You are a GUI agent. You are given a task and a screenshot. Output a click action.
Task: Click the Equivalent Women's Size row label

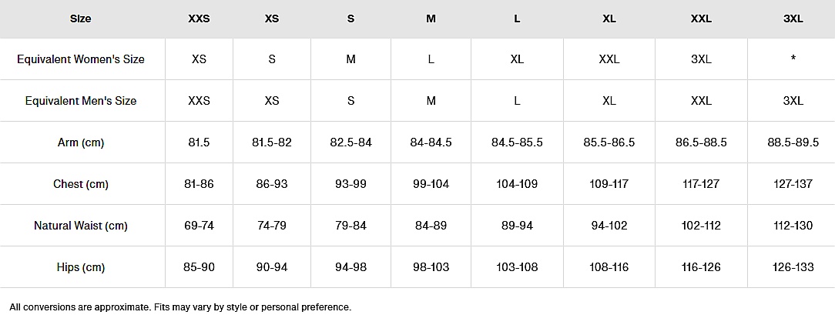[x=81, y=59]
